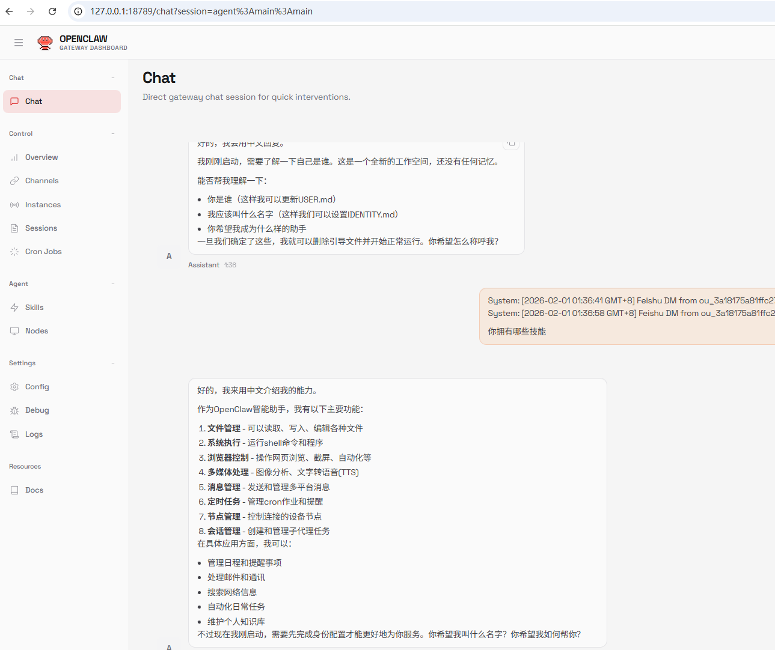
Task: Open the Chat page in sidebar
Action: point(62,102)
